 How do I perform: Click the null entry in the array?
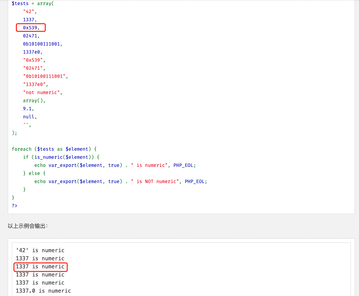point(29,117)
